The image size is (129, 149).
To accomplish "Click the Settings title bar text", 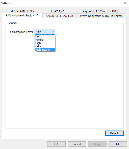I will (6, 3).
